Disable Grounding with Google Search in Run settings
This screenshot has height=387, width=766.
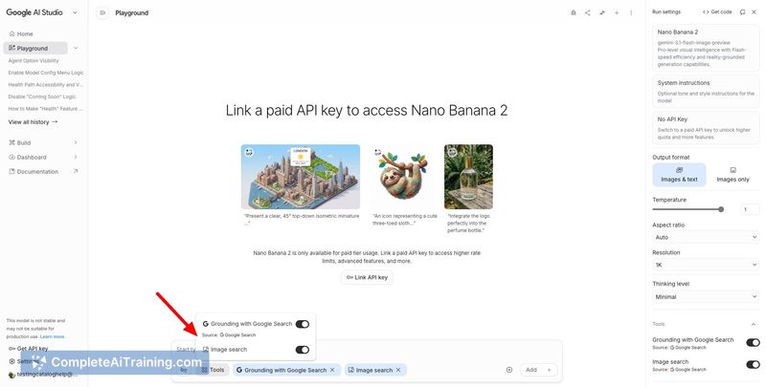(x=753, y=343)
